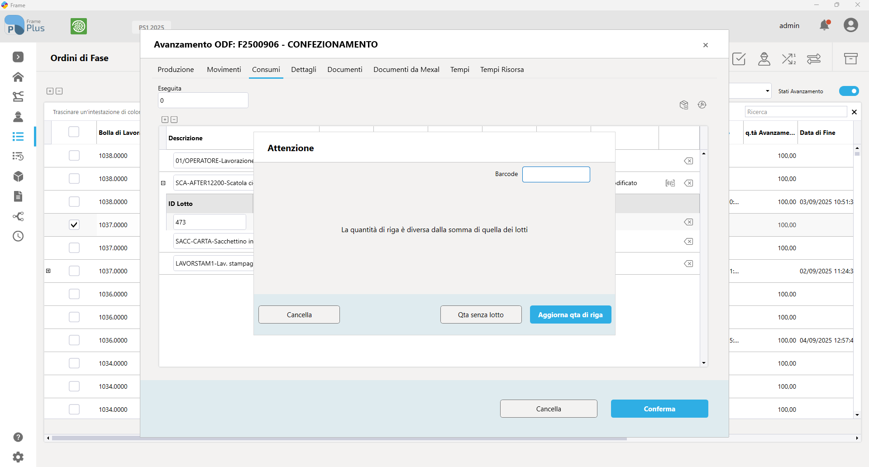869x467 pixels.
Task: Click the shuffle renumber toolbar icon
Action: pos(789,59)
